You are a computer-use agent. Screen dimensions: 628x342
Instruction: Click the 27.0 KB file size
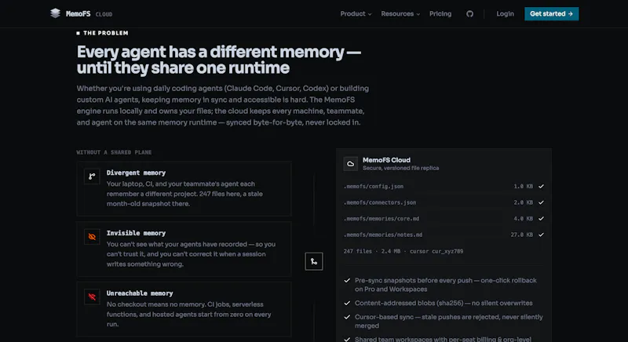point(521,235)
